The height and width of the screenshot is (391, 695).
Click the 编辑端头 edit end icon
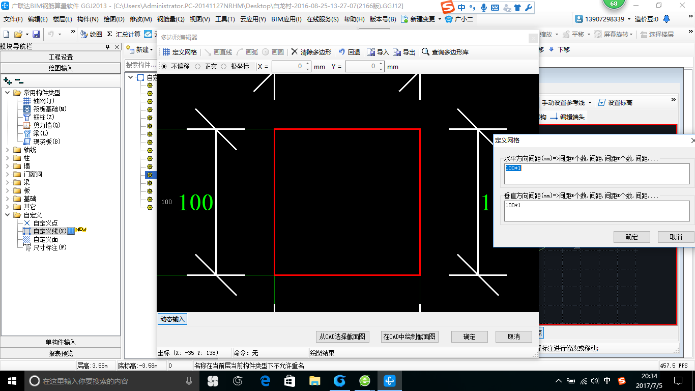(554, 117)
